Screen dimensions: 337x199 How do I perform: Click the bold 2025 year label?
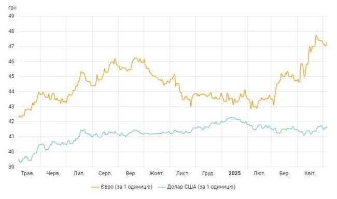(234, 173)
